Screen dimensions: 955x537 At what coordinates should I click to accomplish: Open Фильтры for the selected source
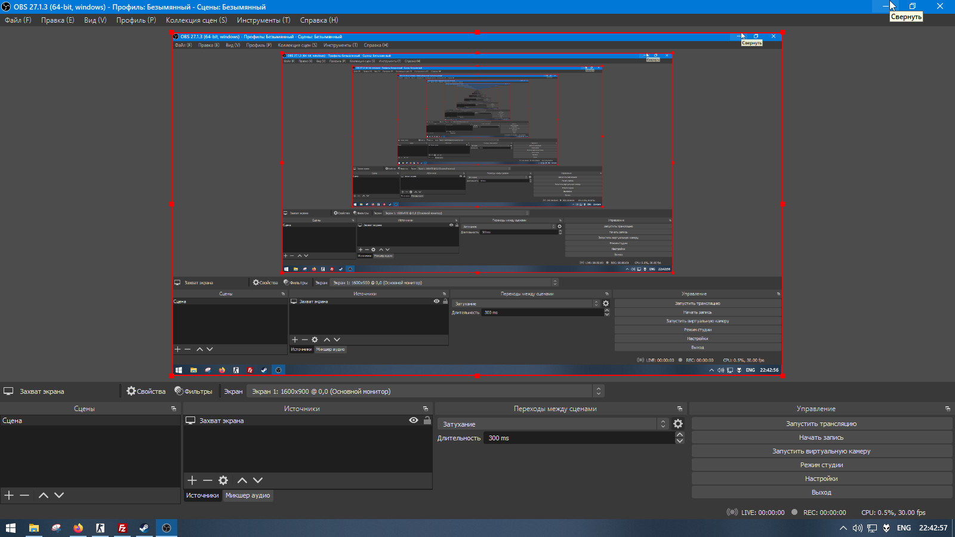pos(193,391)
